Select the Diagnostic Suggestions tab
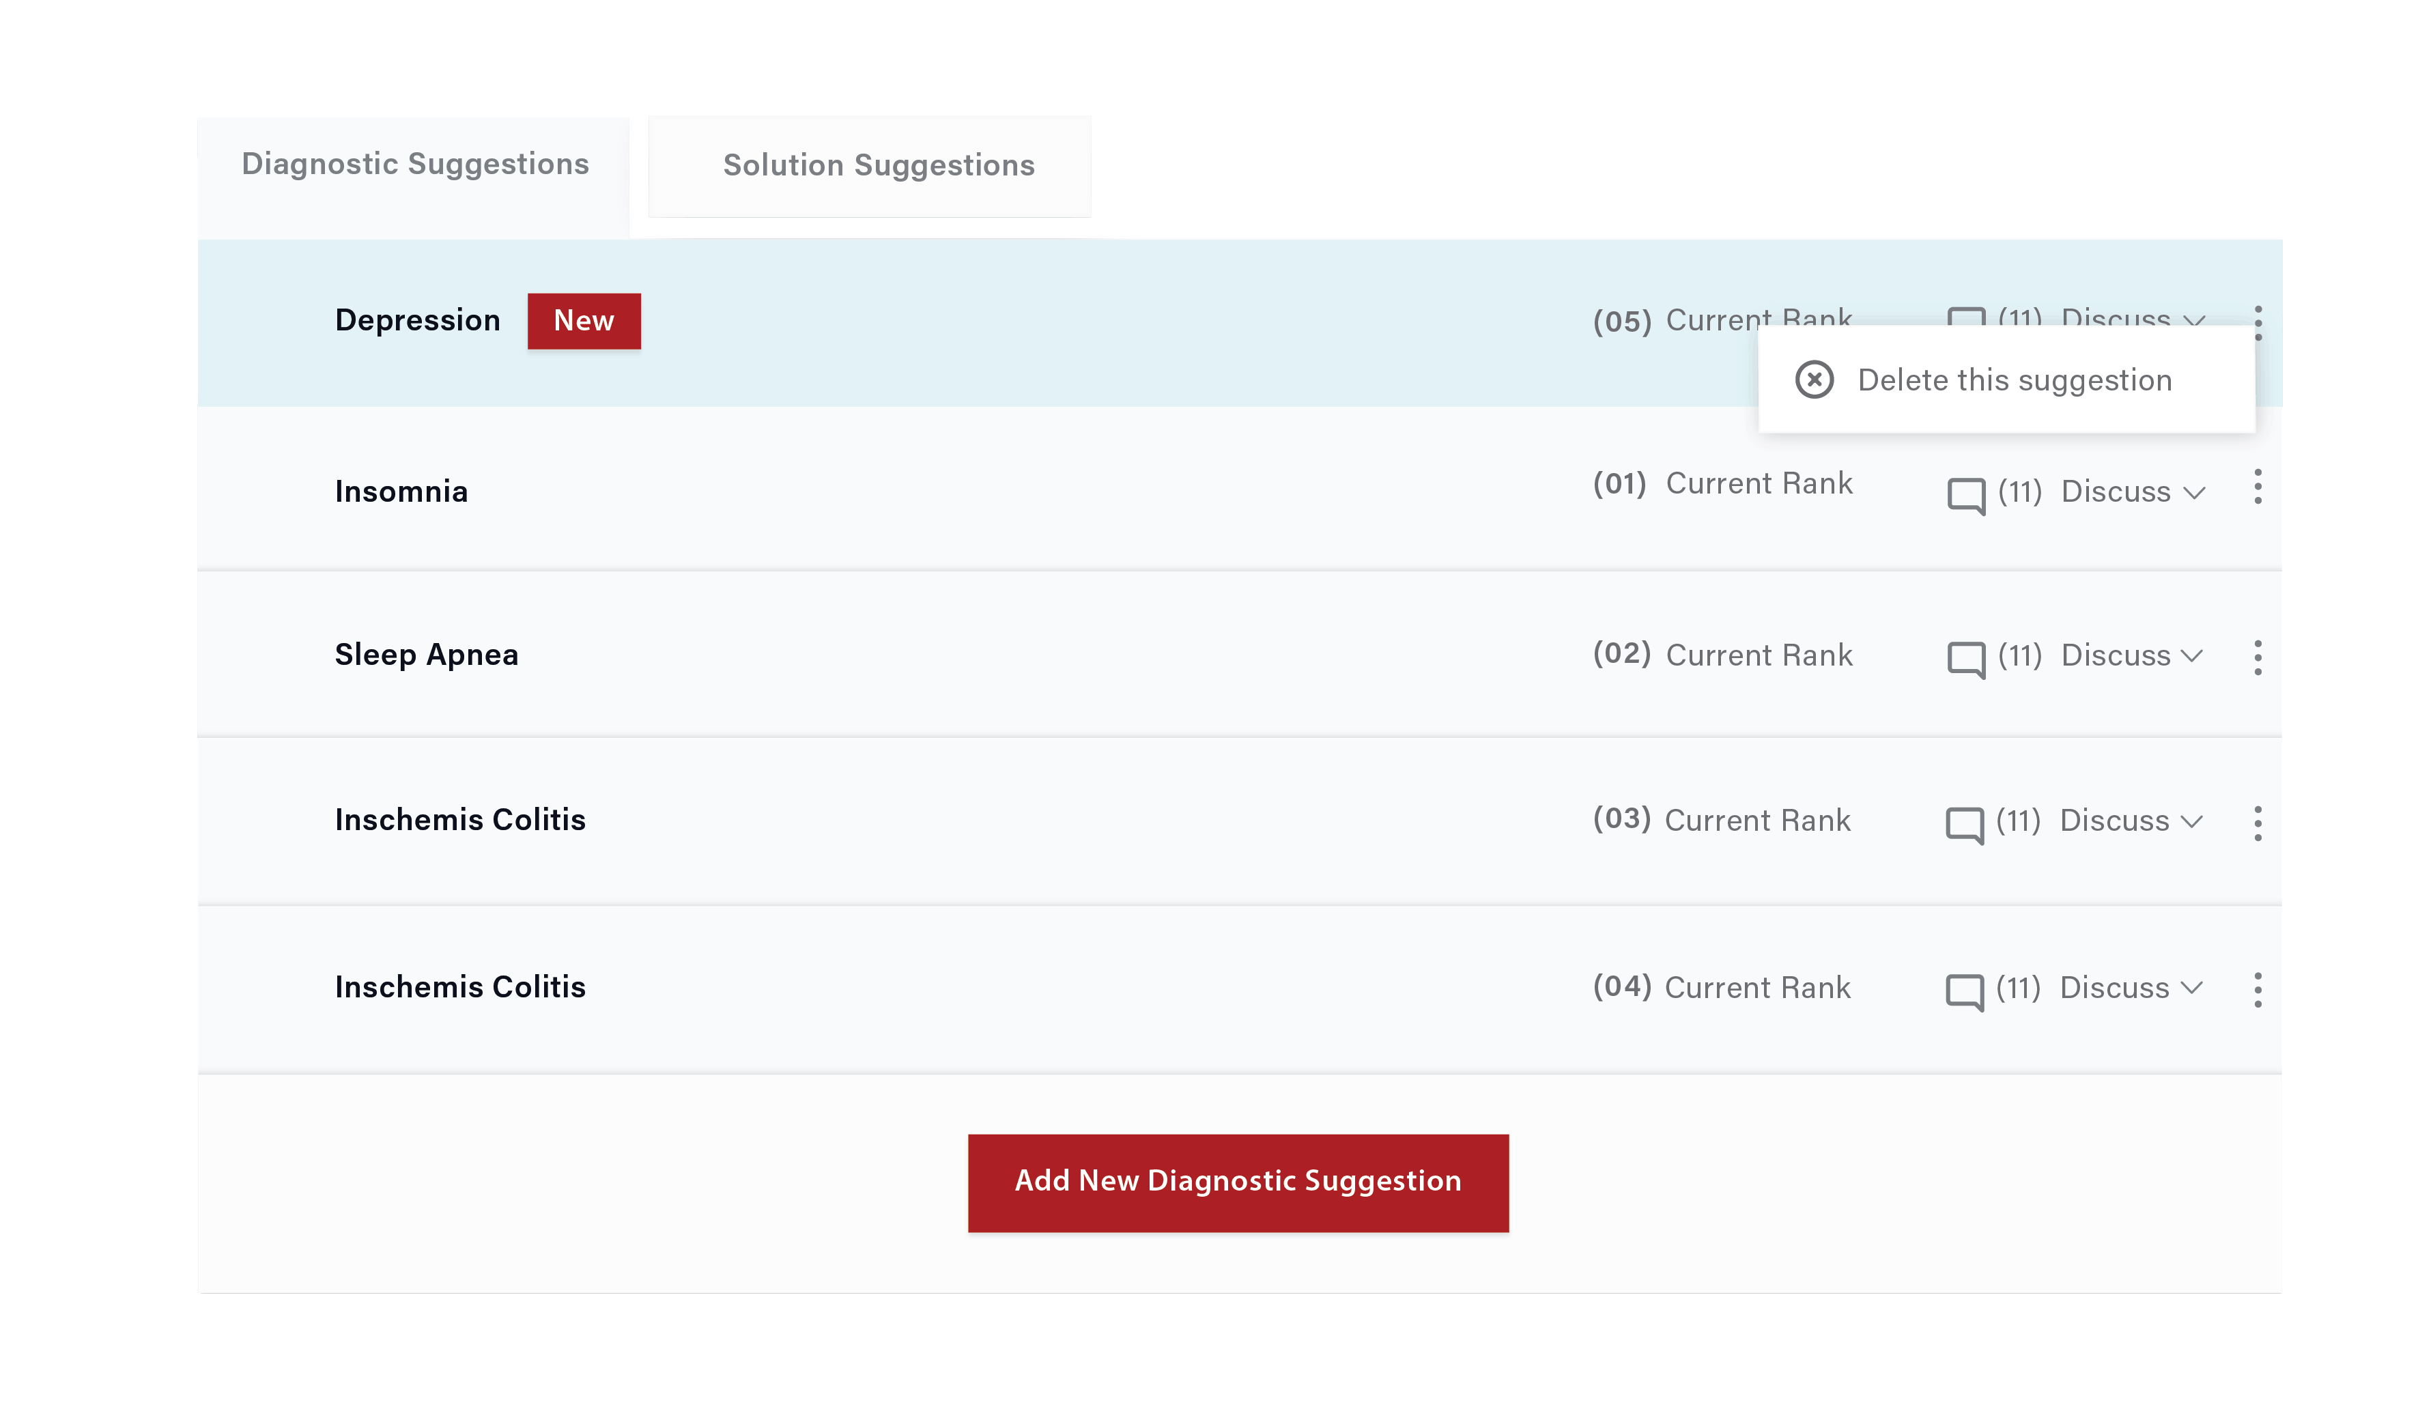 pyautogui.click(x=414, y=162)
